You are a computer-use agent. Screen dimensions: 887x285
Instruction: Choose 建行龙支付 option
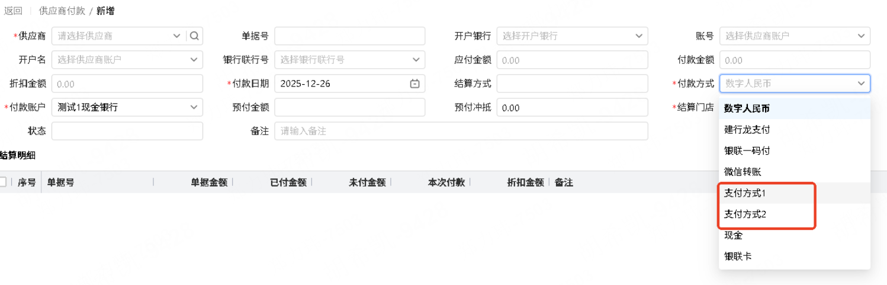point(747,129)
